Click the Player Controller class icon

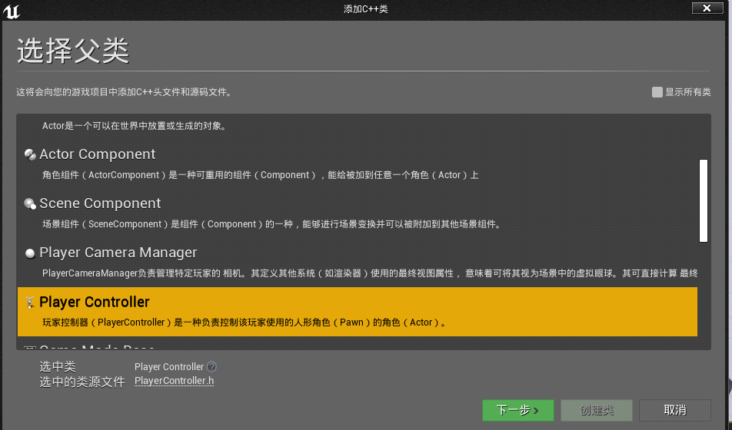click(30, 303)
